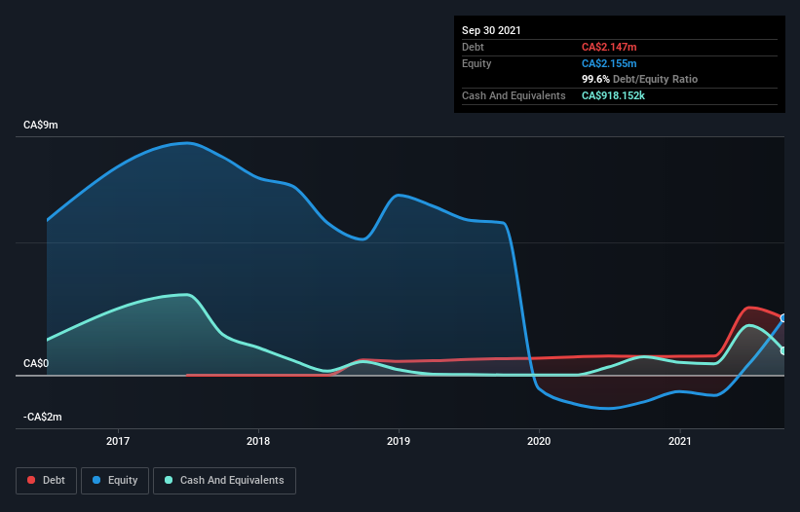Click the 2018 x-axis label
The height and width of the screenshot is (512, 800).
pos(258,441)
